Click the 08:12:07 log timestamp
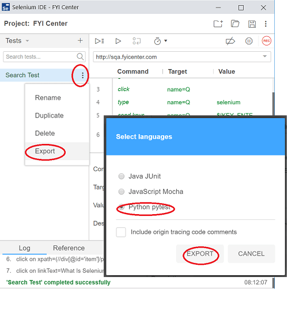The image size is (288, 312). [256, 282]
